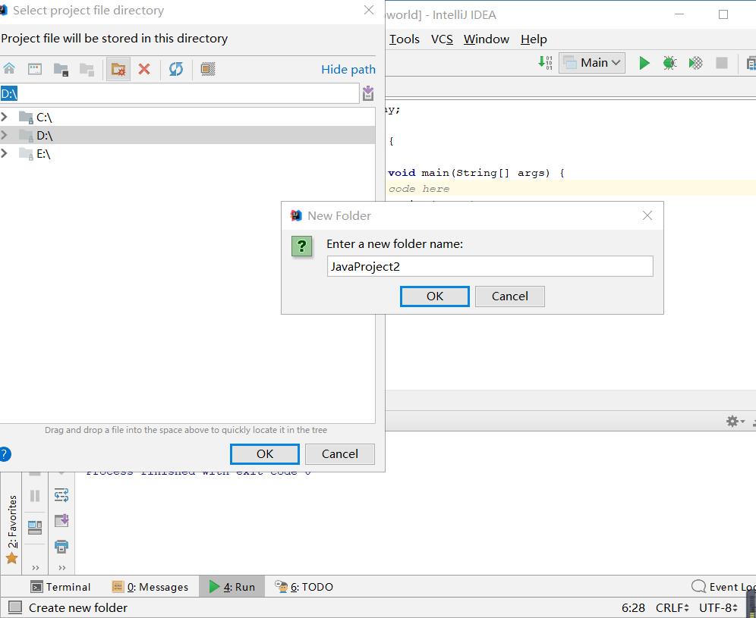Toggle show hidden files and directories
756x618 pixels.
pyautogui.click(x=208, y=69)
